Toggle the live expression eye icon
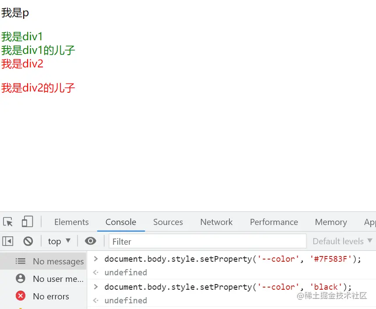This screenshot has width=376, height=309. [x=91, y=241]
